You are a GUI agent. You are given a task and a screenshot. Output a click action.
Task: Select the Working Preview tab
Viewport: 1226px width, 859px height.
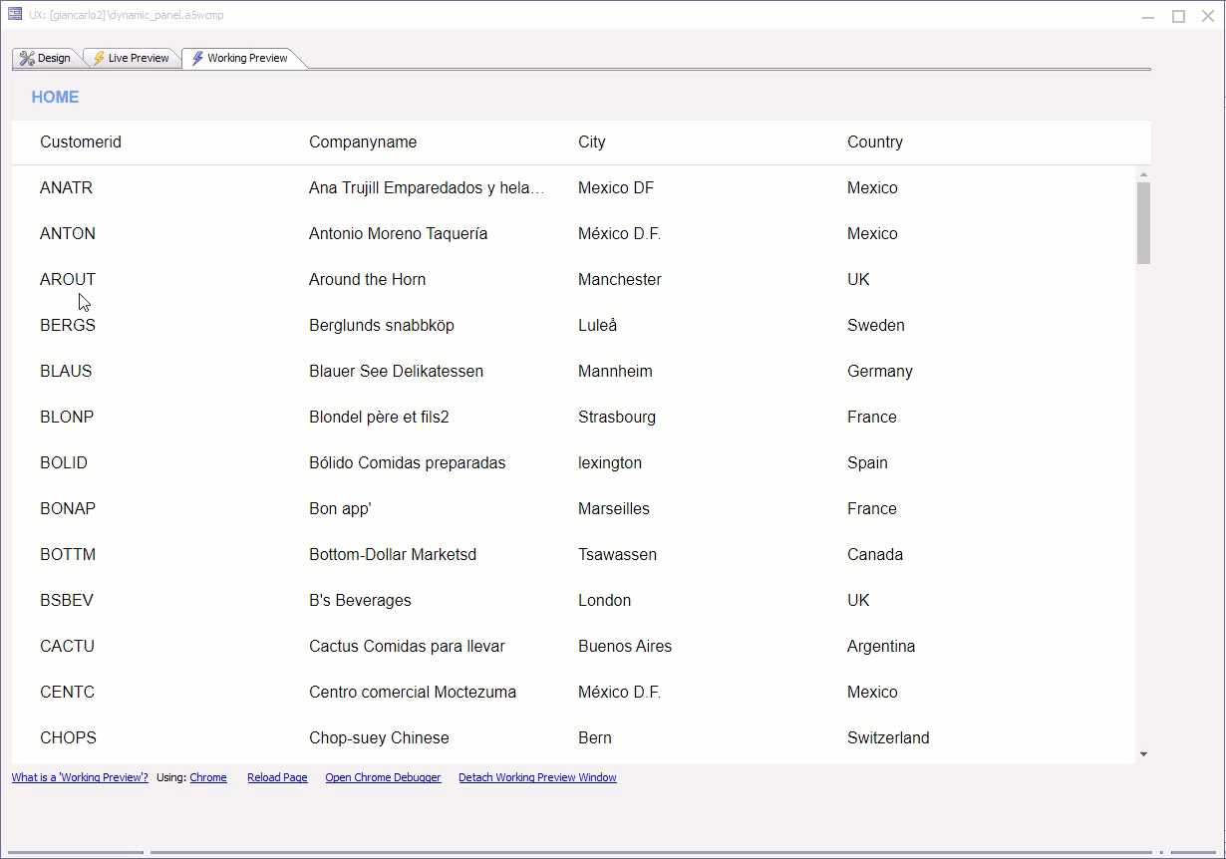point(240,58)
